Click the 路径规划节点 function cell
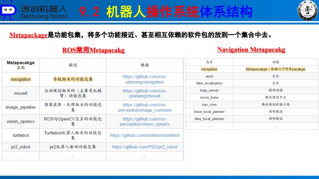319x179 pixels. (276, 97)
